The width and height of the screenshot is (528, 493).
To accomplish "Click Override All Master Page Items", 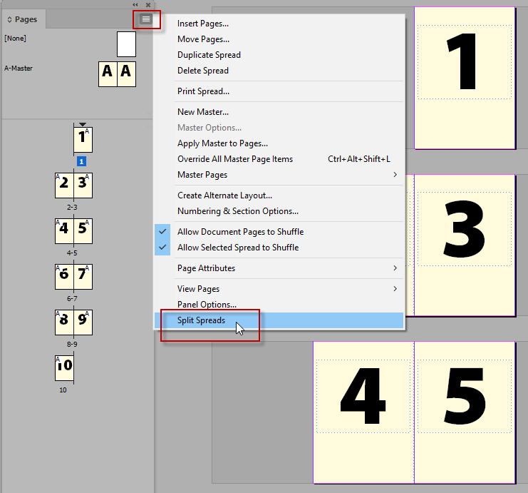I will point(234,159).
